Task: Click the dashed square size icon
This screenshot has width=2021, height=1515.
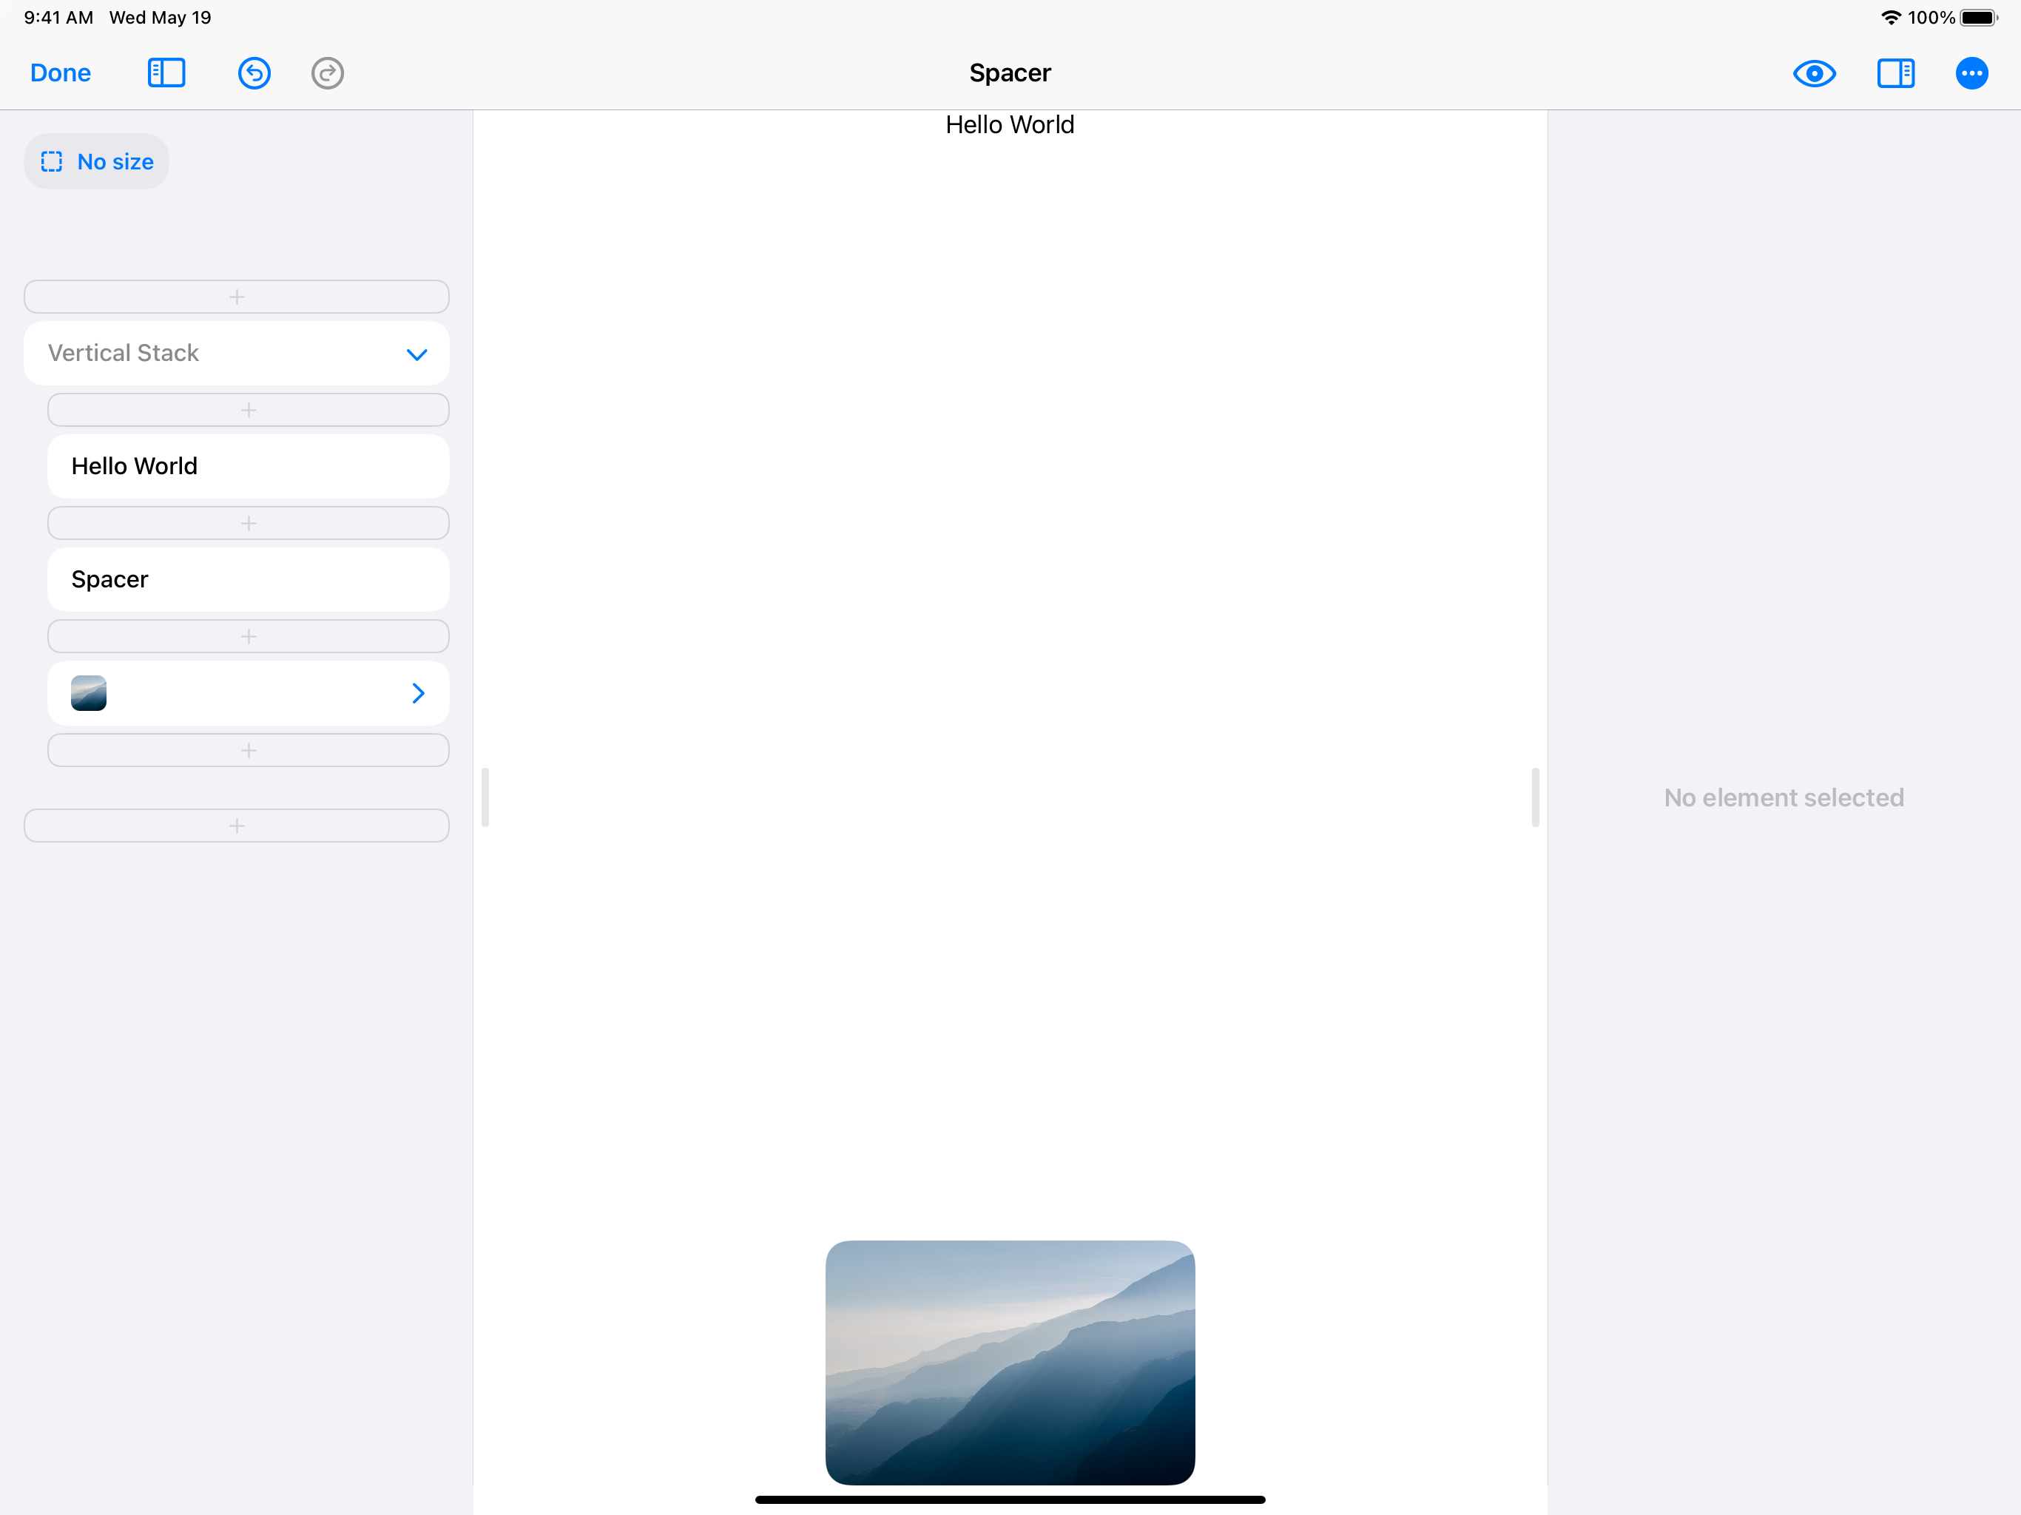Action: pos(52,162)
